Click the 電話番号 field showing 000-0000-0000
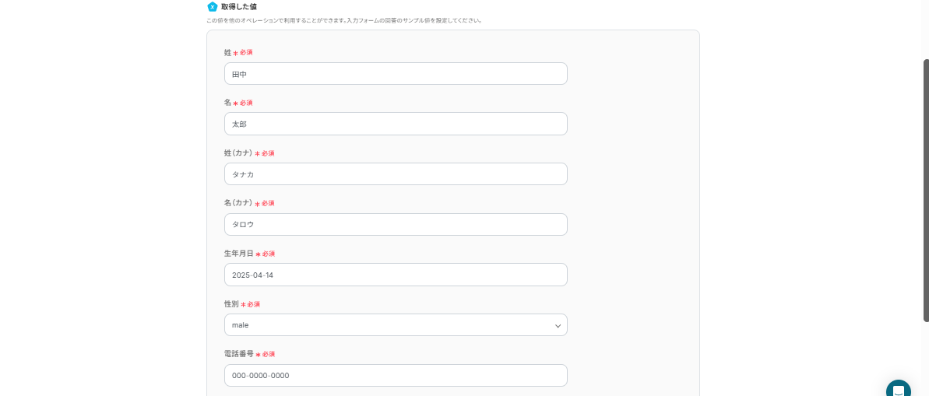The image size is (929, 396). tap(396, 376)
